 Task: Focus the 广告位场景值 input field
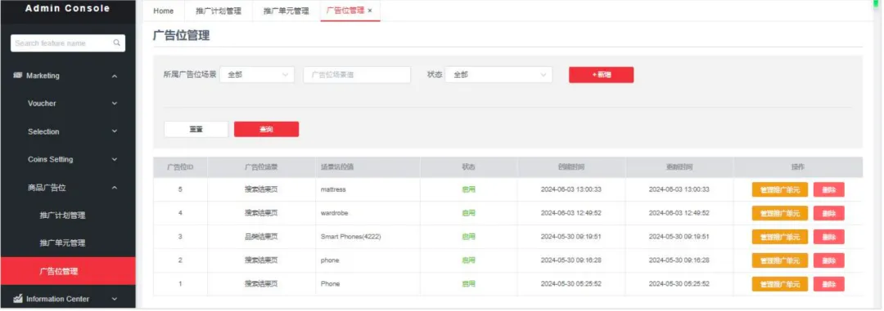357,75
